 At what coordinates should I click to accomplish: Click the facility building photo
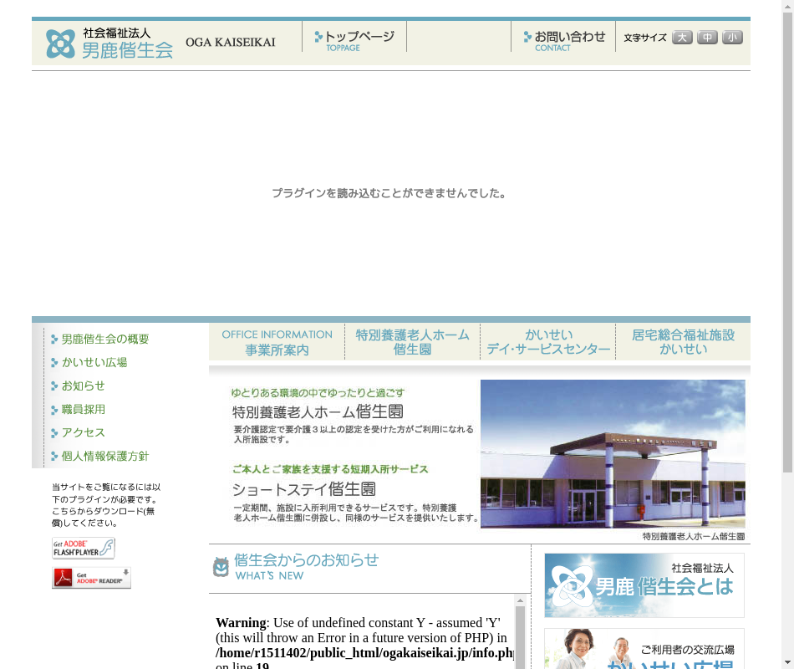point(613,454)
